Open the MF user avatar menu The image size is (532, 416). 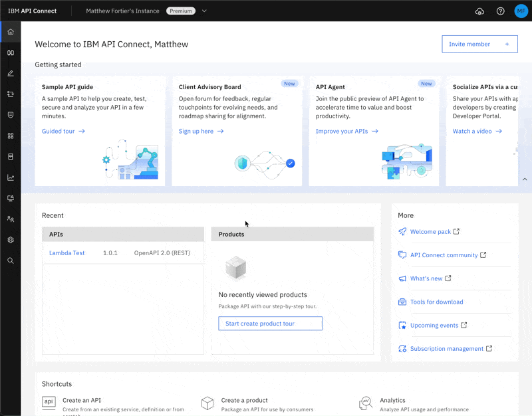[521, 11]
